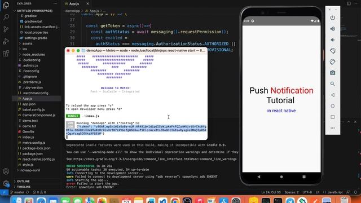Expand the assets folder
361x203 pixels.
(27, 43)
